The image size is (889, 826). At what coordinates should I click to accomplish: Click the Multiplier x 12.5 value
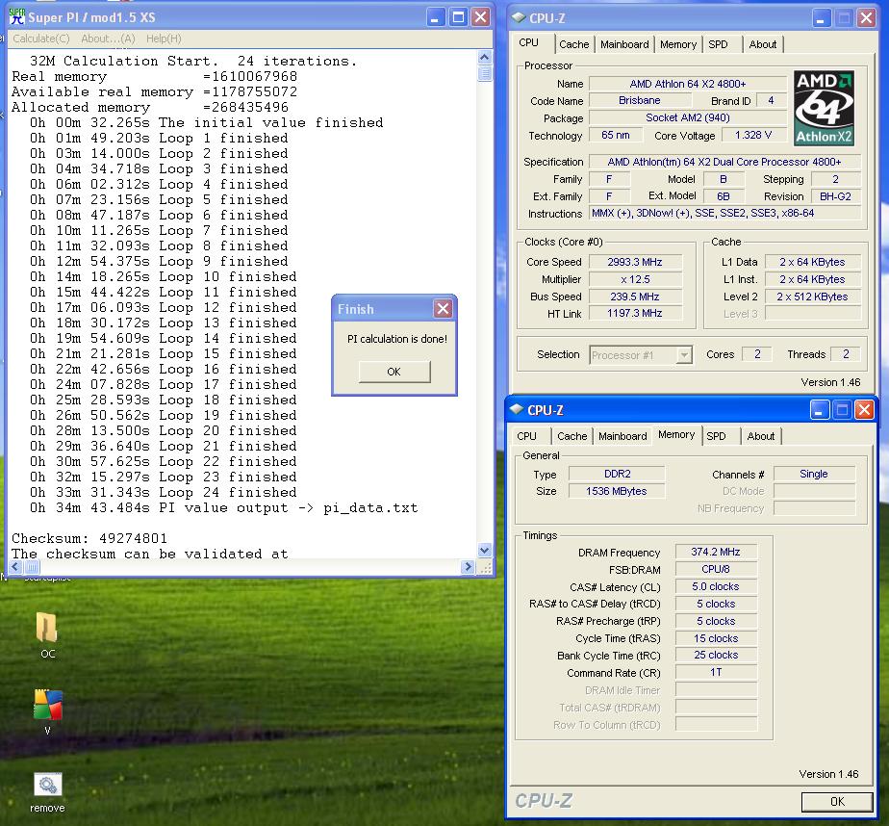(x=635, y=279)
